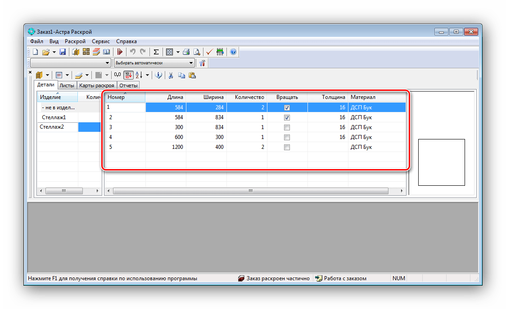
Task: Redo last action
Action: pos(143,52)
